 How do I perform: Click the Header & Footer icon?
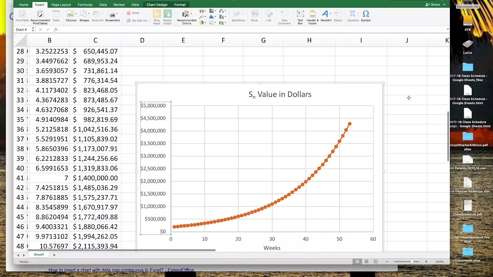point(312,14)
